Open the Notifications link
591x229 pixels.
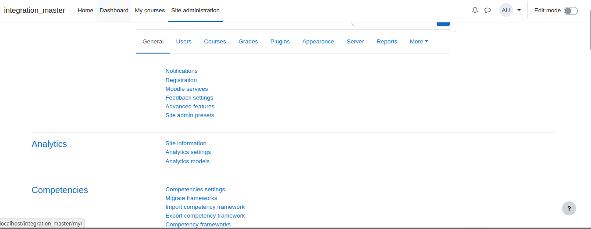point(182,71)
